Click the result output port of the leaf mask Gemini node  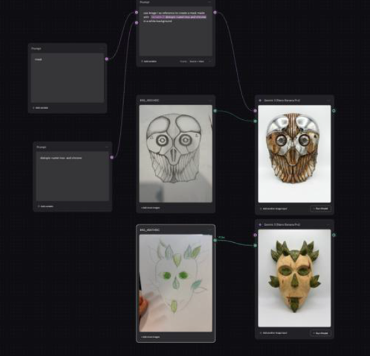pos(334,235)
